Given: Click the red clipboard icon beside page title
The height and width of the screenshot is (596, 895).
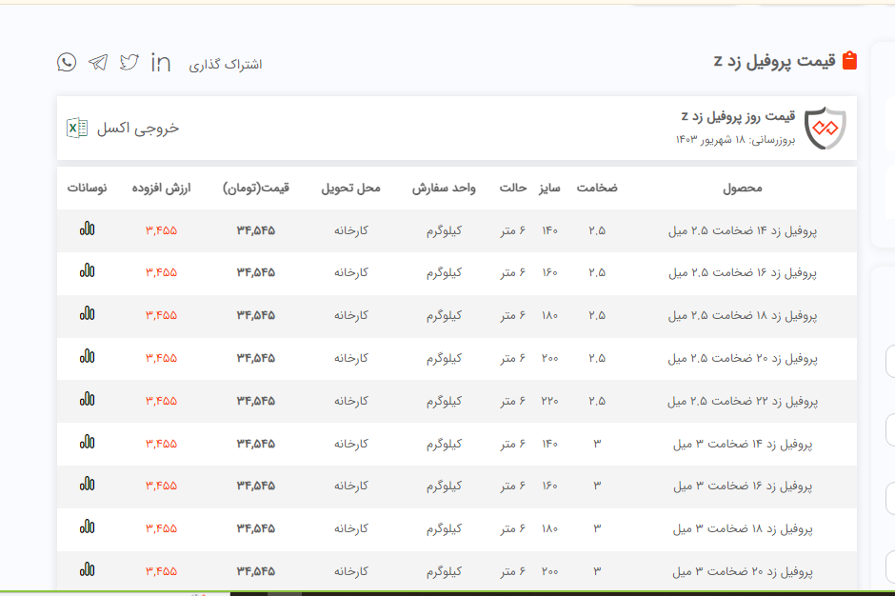Looking at the screenshot, I should pos(849,61).
